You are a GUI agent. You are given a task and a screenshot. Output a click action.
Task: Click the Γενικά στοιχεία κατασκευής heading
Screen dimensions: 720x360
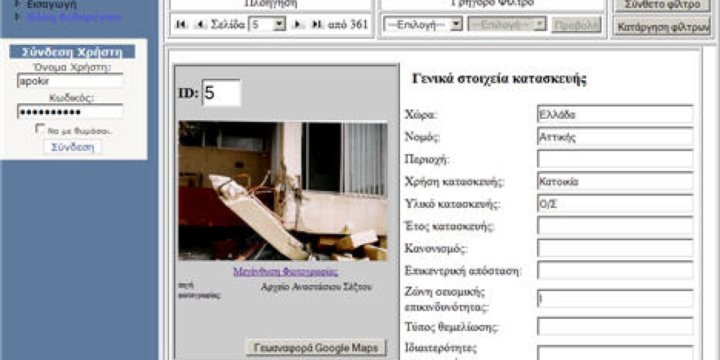point(499,79)
